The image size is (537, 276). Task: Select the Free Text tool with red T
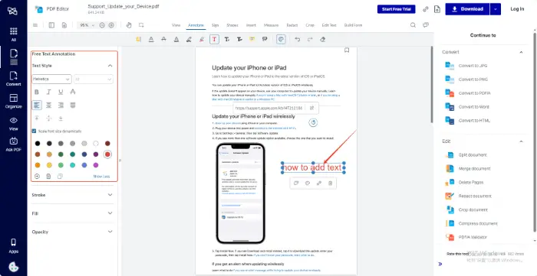pos(214,39)
